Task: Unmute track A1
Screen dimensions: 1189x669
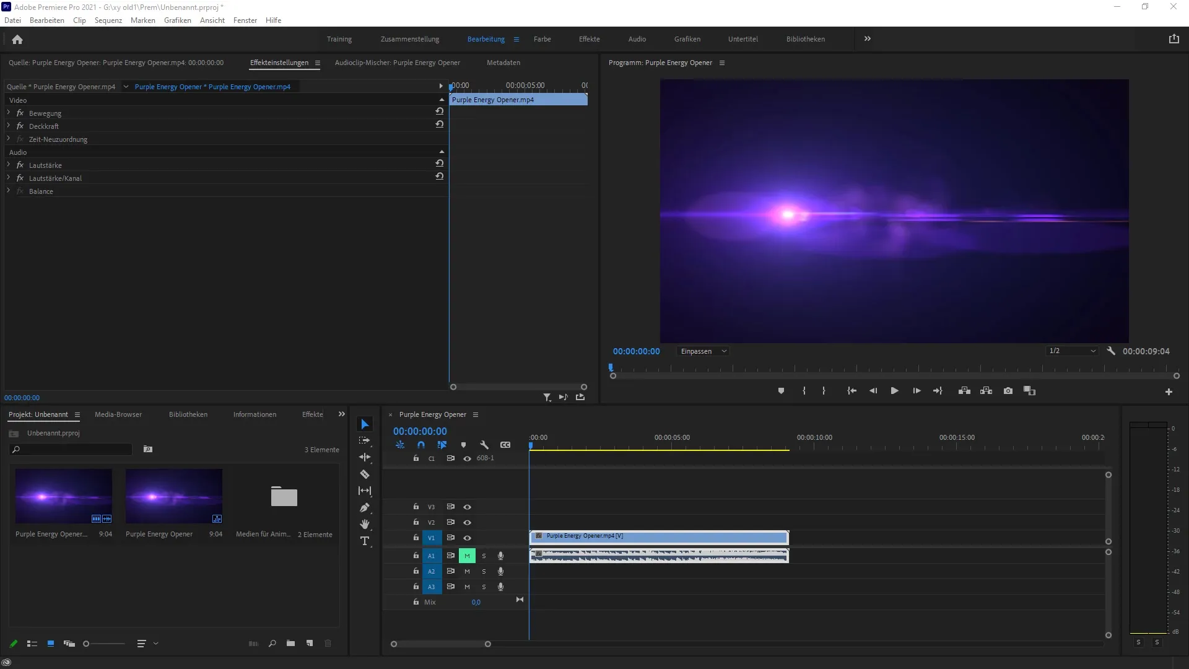Action: [x=467, y=556]
